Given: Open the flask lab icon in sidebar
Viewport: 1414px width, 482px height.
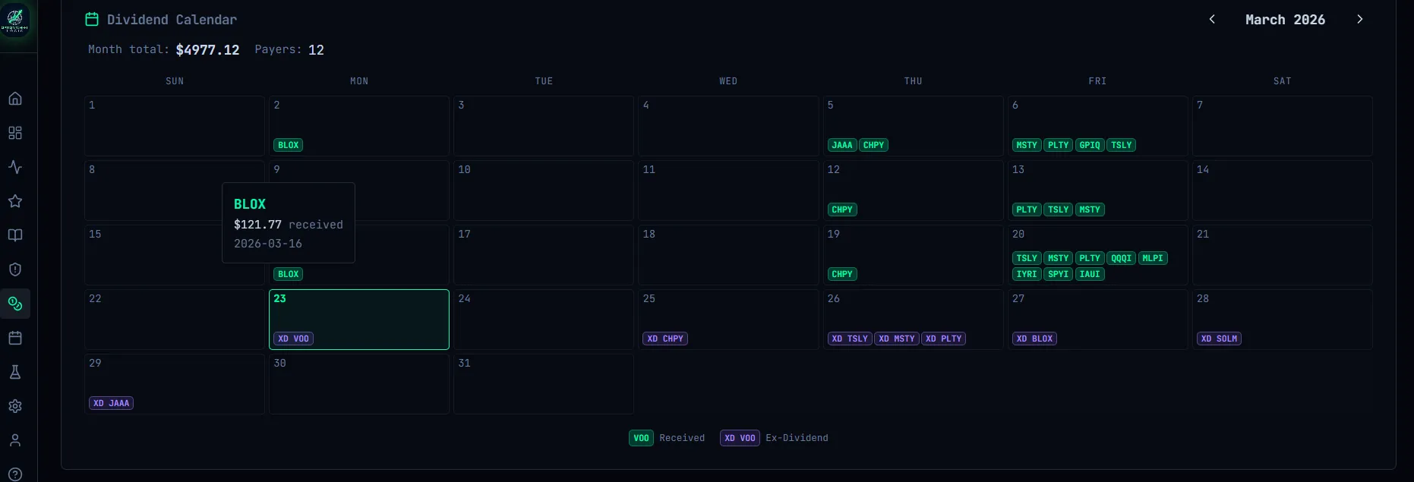Looking at the screenshot, I should tap(15, 372).
